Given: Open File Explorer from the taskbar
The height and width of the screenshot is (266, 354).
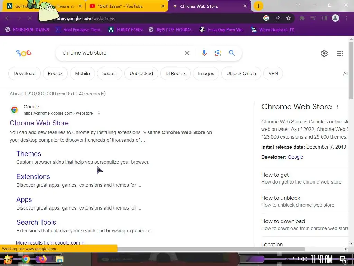Looking at the screenshot, I should click(x=59, y=259).
